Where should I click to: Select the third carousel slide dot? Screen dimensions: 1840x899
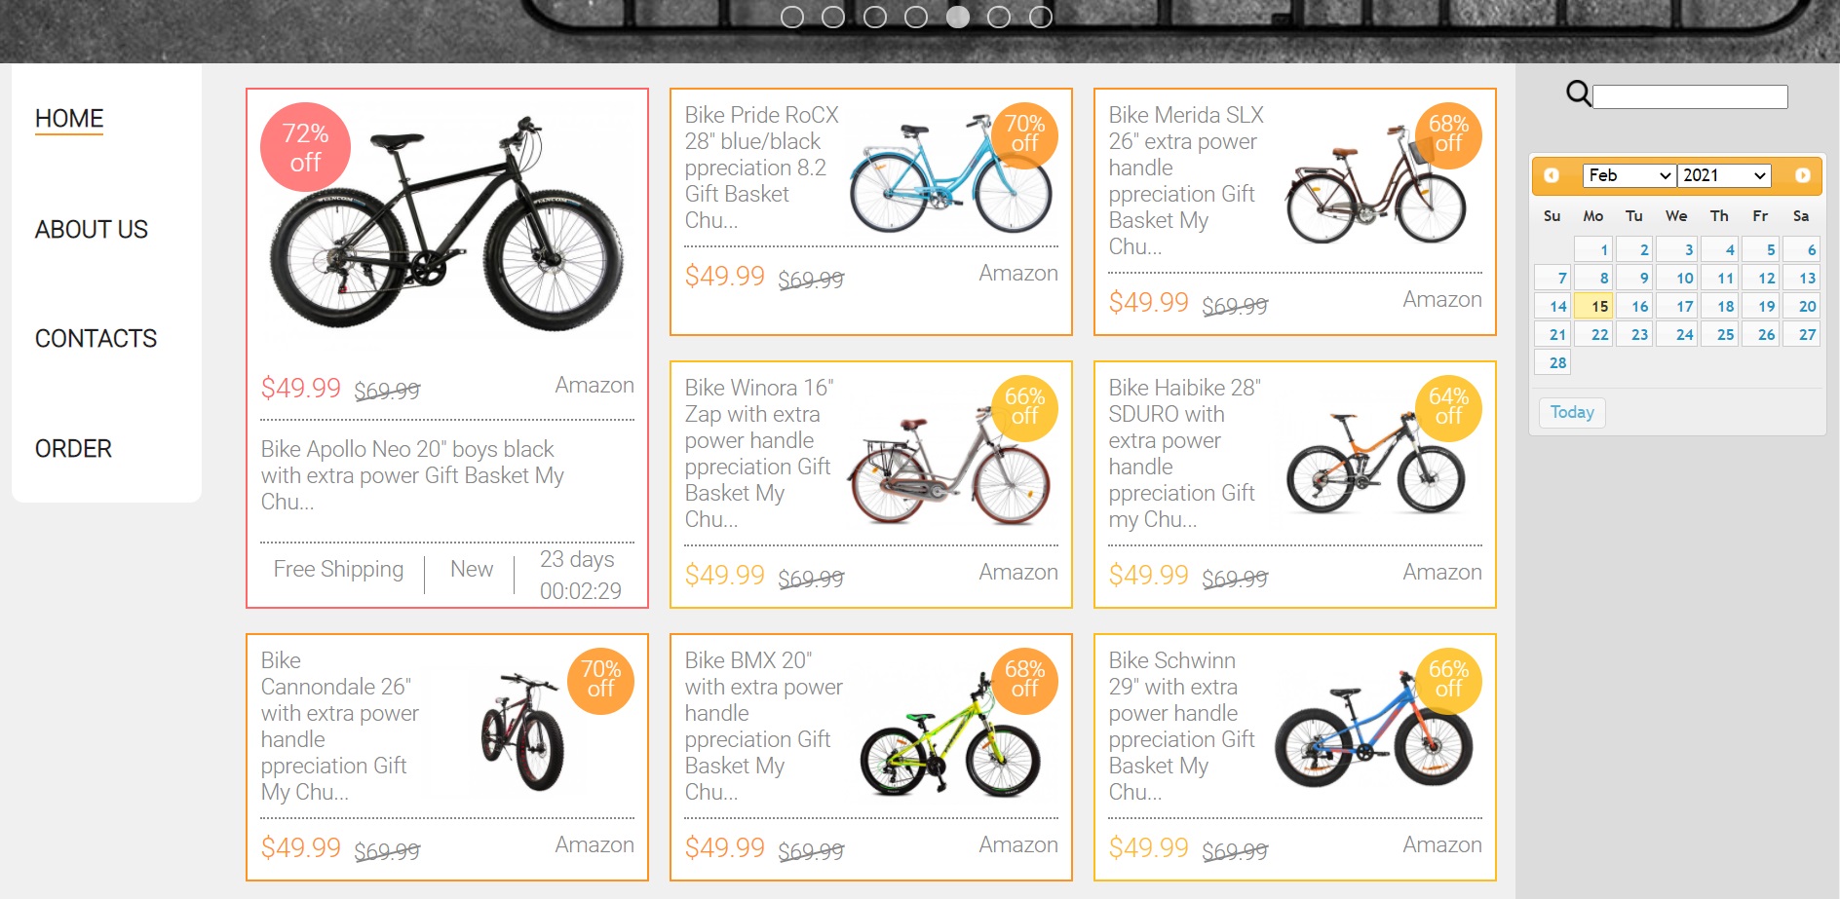(x=875, y=17)
